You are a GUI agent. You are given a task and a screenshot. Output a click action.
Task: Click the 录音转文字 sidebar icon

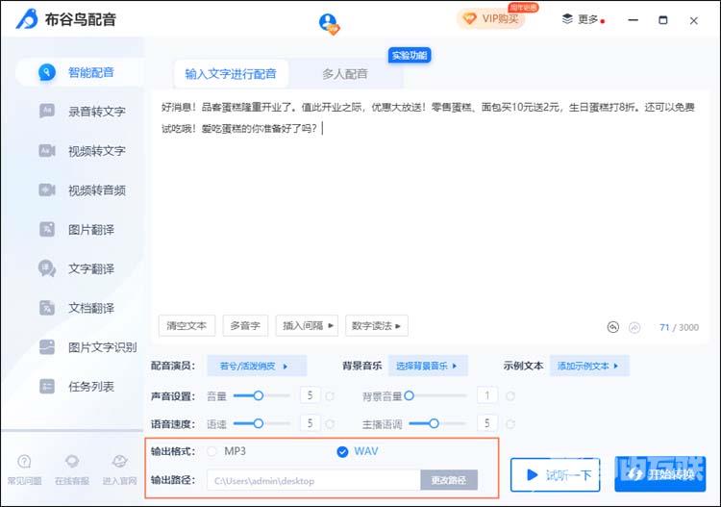coord(47,111)
